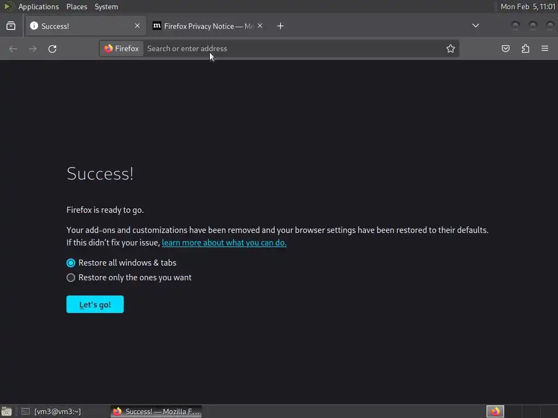Click the Firefox is ready to go. text
This screenshot has height=418, width=558.
(105, 210)
